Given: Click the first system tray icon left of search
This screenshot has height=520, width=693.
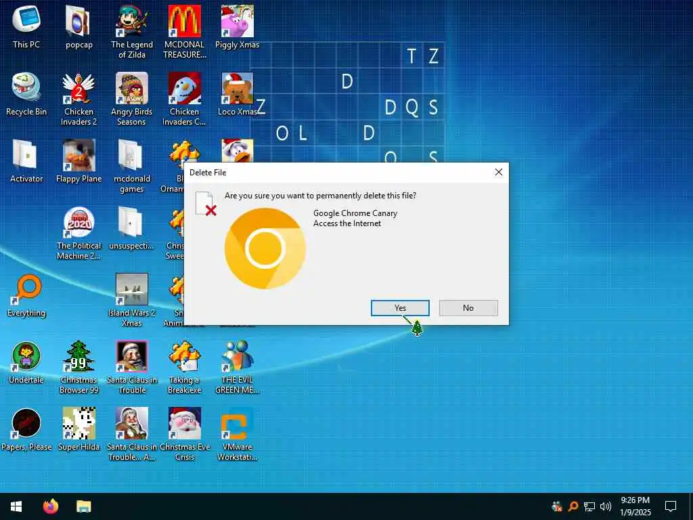Looking at the screenshot, I should pyautogui.click(x=557, y=506).
